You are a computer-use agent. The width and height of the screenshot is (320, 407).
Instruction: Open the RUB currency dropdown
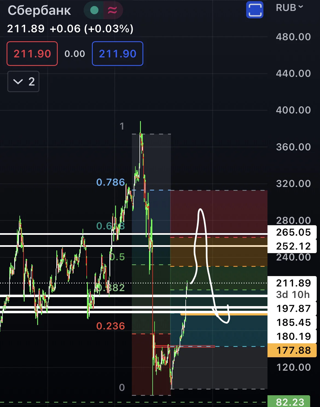[x=290, y=8]
